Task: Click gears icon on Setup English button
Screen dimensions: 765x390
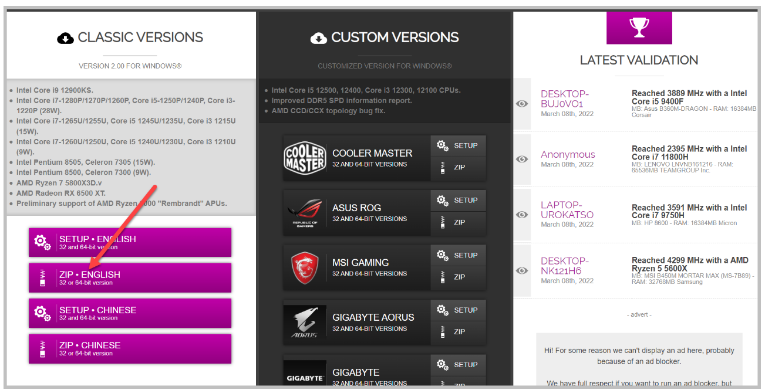Action: pyautogui.click(x=42, y=242)
